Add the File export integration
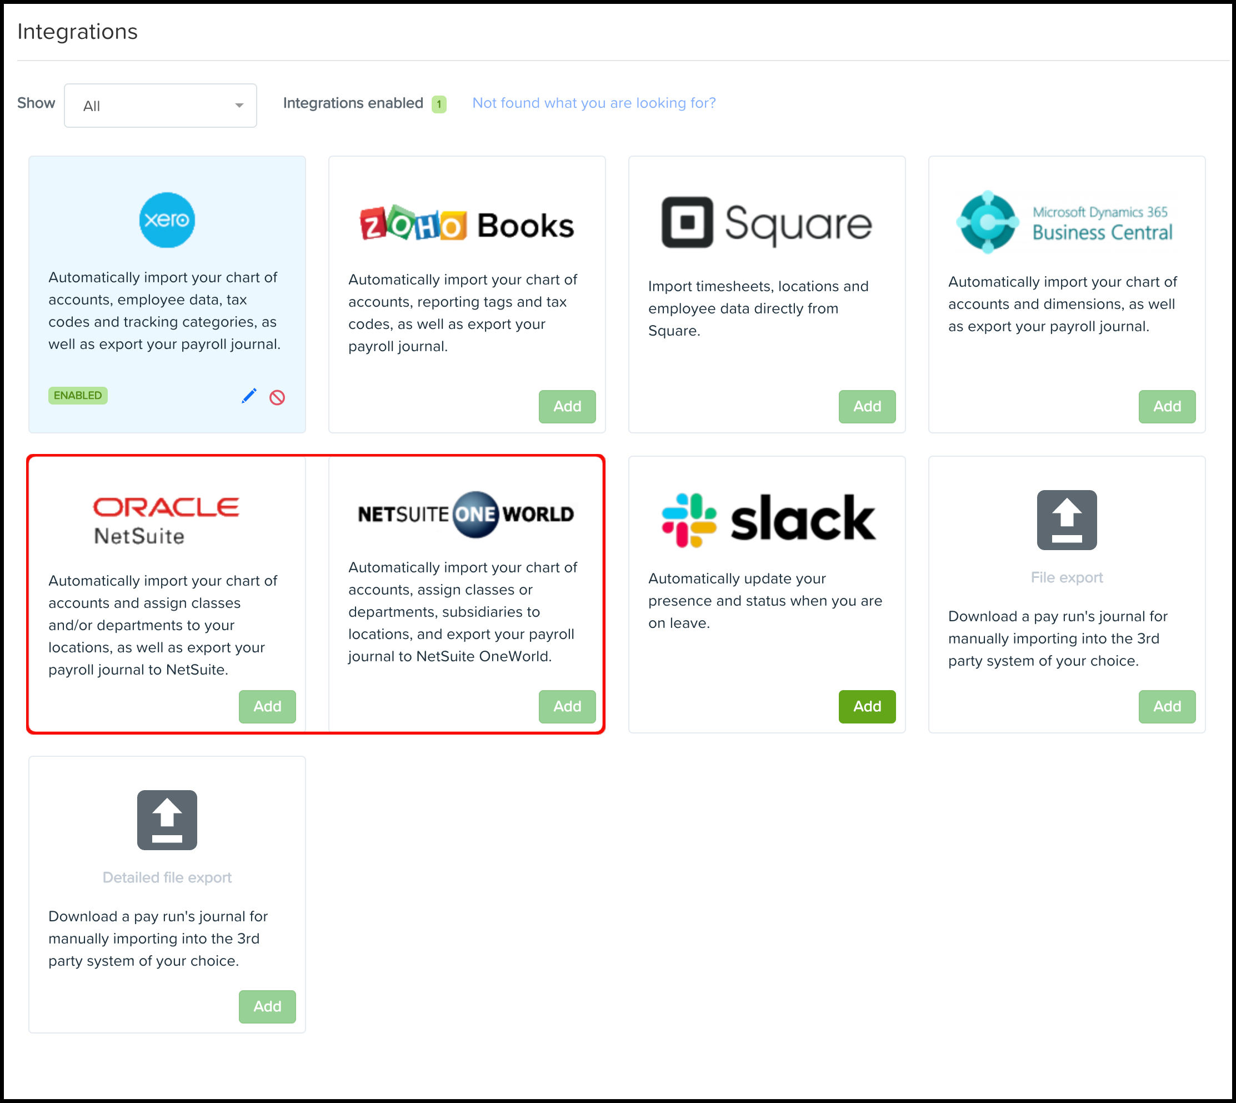 [x=1167, y=706]
